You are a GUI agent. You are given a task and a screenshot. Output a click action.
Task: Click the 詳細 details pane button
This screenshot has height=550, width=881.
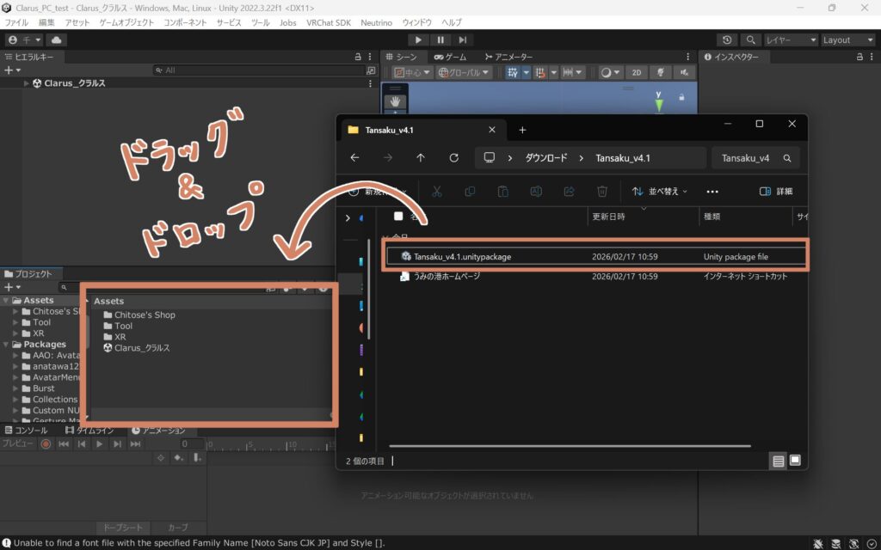pos(776,191)
